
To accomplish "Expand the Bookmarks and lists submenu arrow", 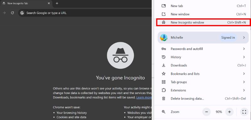I will pyautogui.click(x=244, y=74).
